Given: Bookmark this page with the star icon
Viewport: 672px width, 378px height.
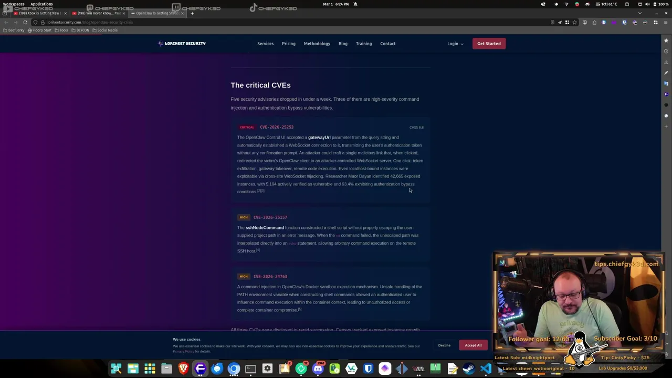Looking at the screenshot, I should [x=574, y=22].
